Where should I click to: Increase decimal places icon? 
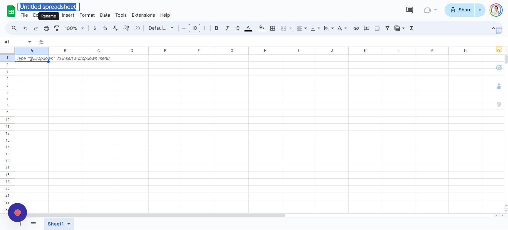coord(126,28)
